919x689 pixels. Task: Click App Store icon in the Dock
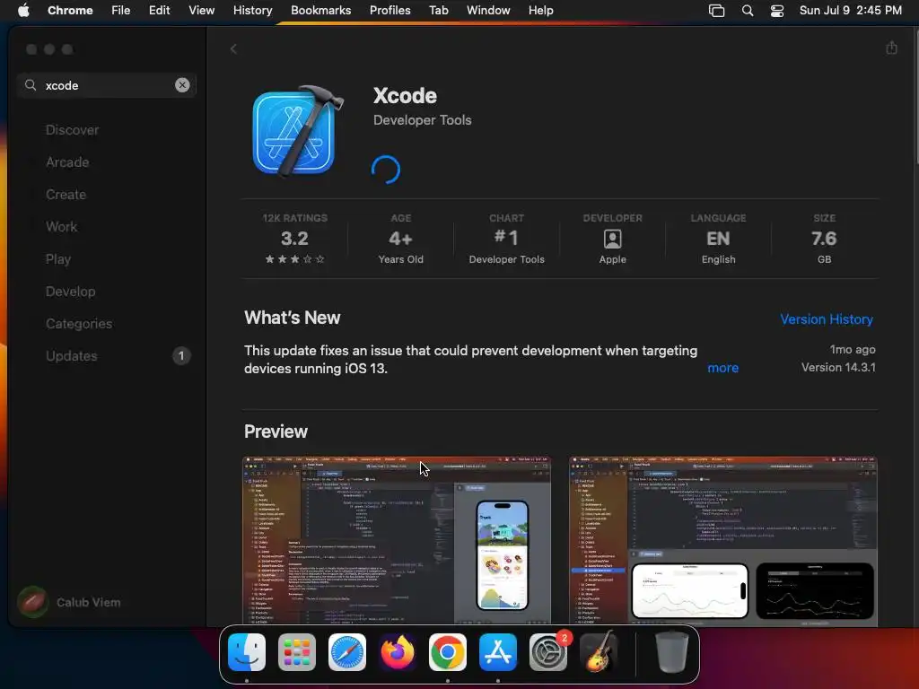click(498, 652)
